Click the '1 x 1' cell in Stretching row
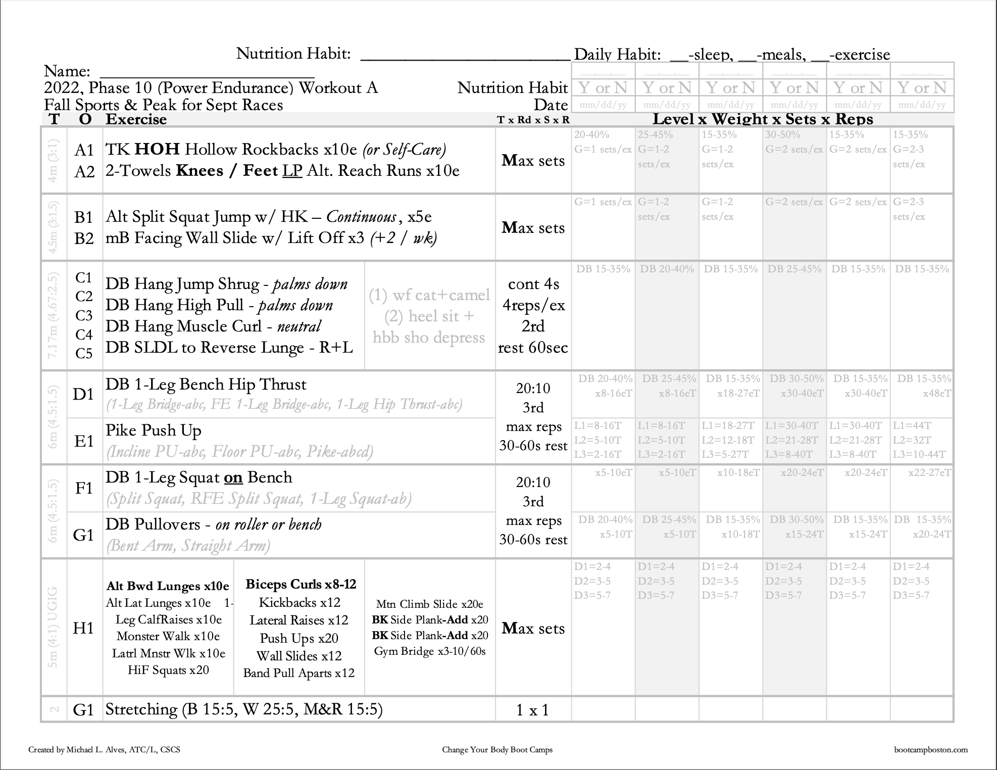The height and width of the screenshot is (770, 997). [532, 710]
